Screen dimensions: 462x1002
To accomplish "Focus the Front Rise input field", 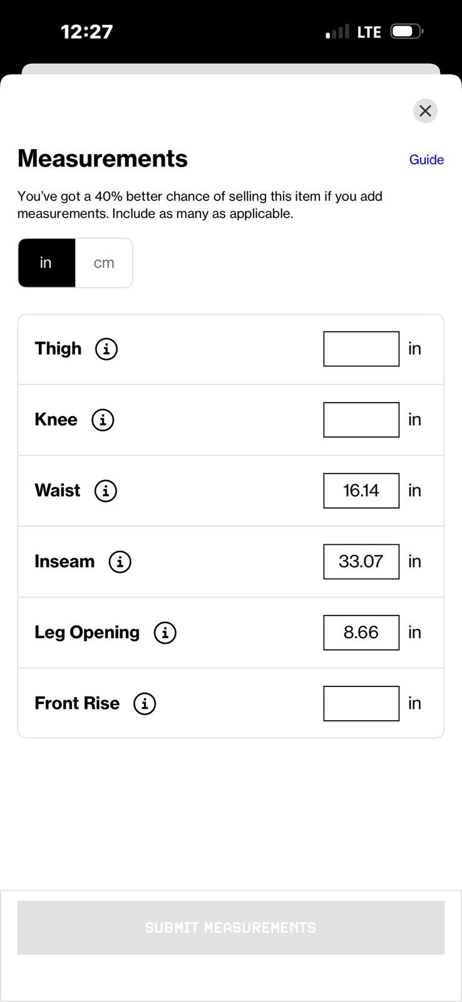I will pyautogui.click(x=361, y=704).
